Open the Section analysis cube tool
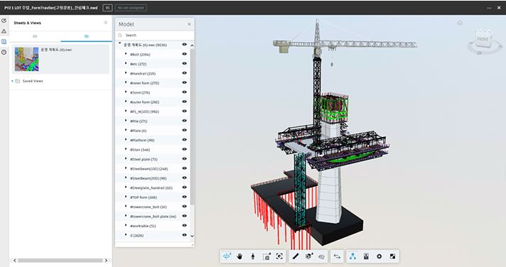 pos(309,256)
